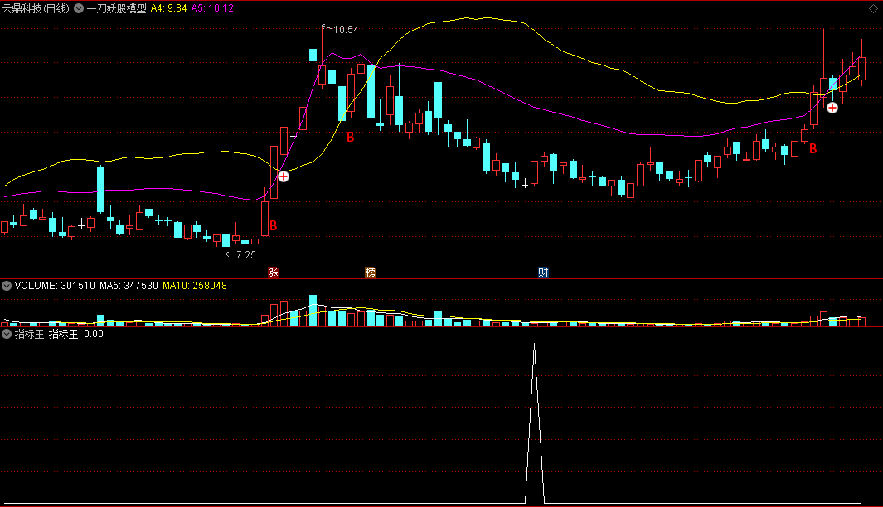Select the leftmost red B buy marker
Viewport: 883px width, 507px height.
[x=273, y=225]
